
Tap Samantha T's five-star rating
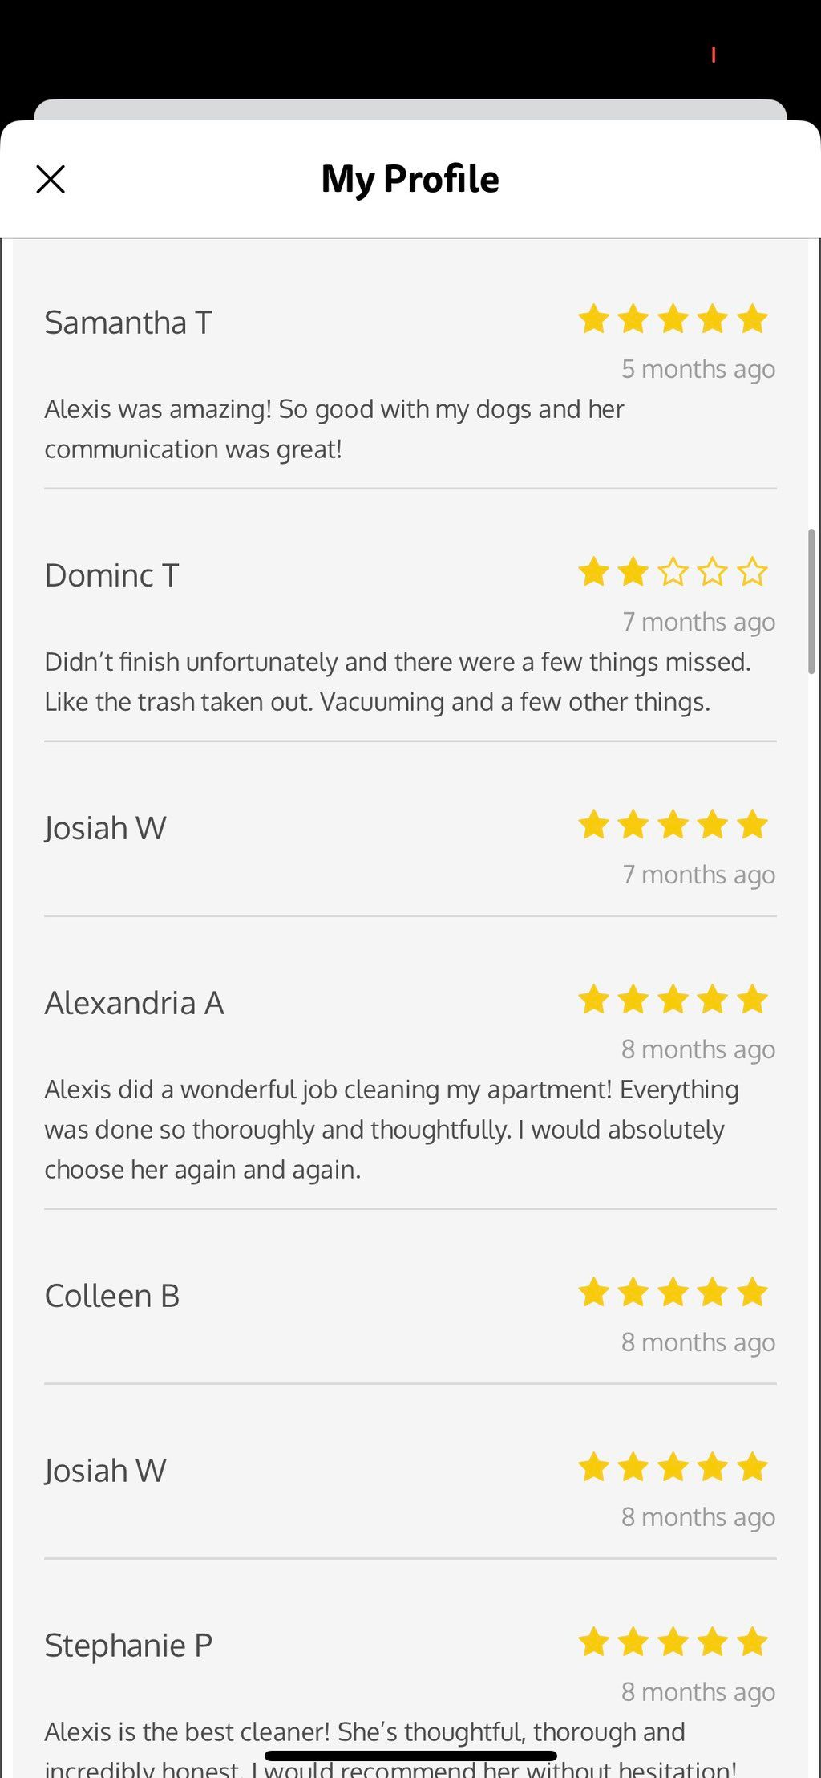pos(673,319)
